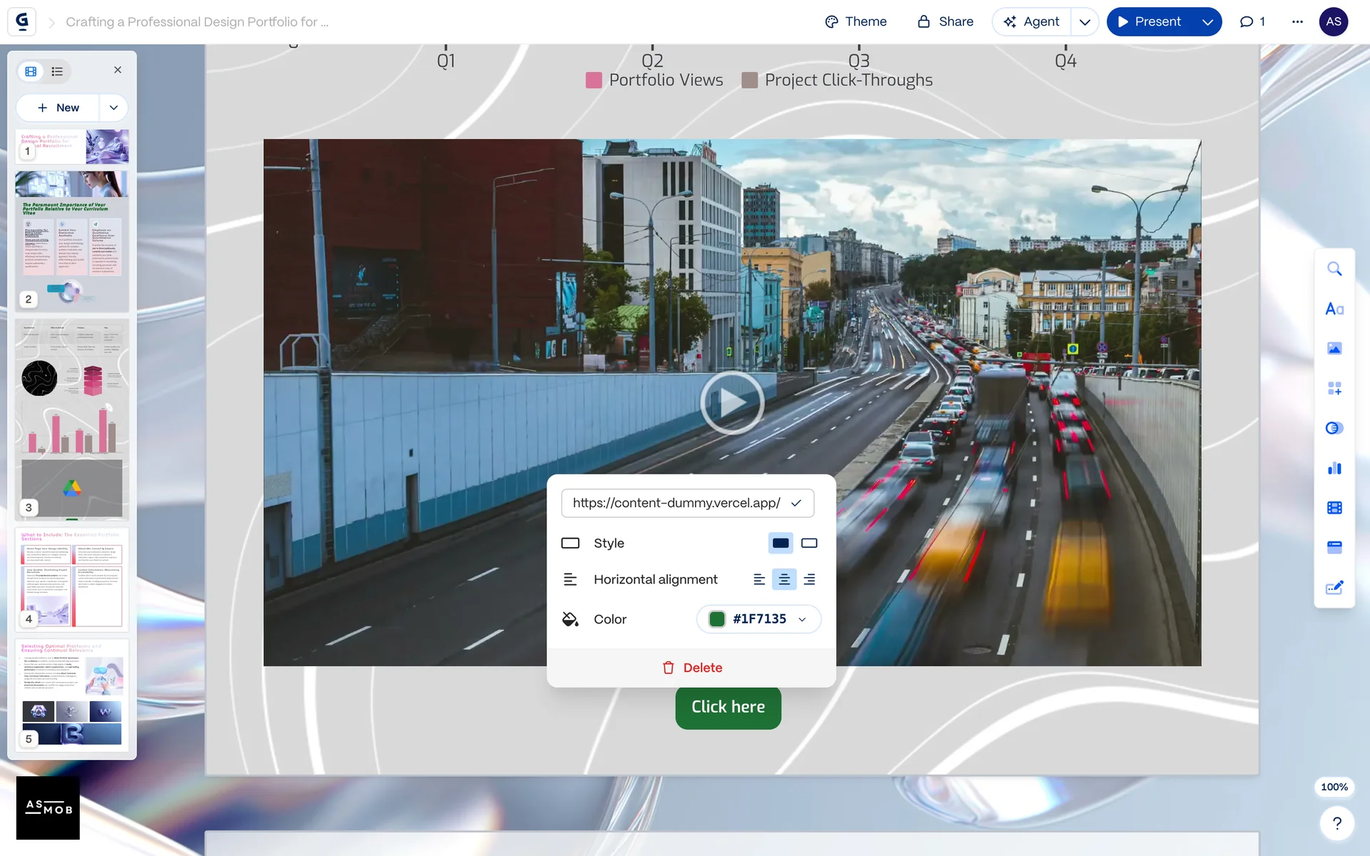Delete the button element
Screen dimensions: 1370x856
[x=691, y=668]
